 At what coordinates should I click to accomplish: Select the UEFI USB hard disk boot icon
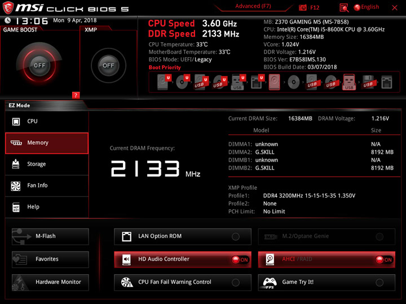point(201,82)
